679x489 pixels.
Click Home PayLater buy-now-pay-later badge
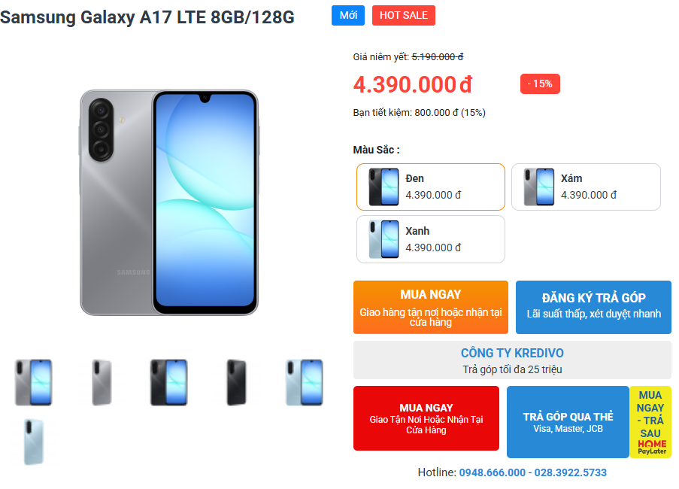click(x=650, y=422)
